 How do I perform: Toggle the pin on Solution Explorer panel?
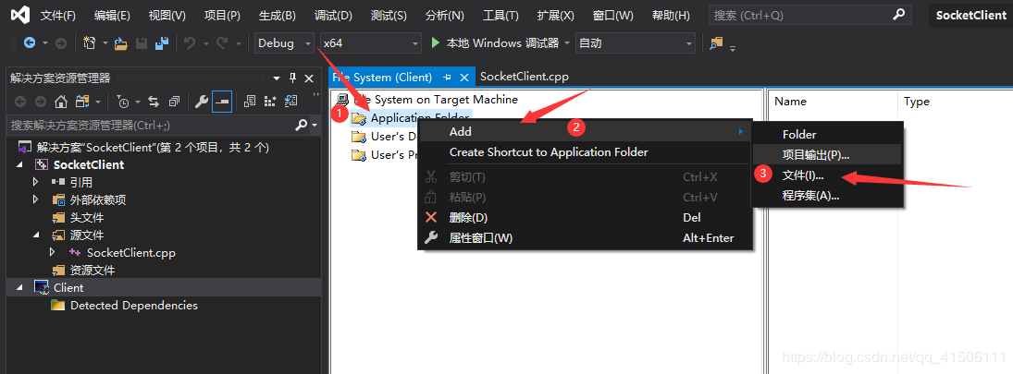(292, 78)
